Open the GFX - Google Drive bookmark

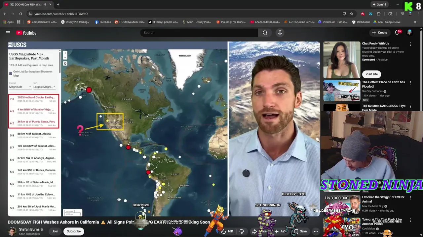(387, 22)
